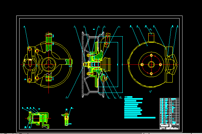Select the mounting stub atop right disc view

click(151, 37)
